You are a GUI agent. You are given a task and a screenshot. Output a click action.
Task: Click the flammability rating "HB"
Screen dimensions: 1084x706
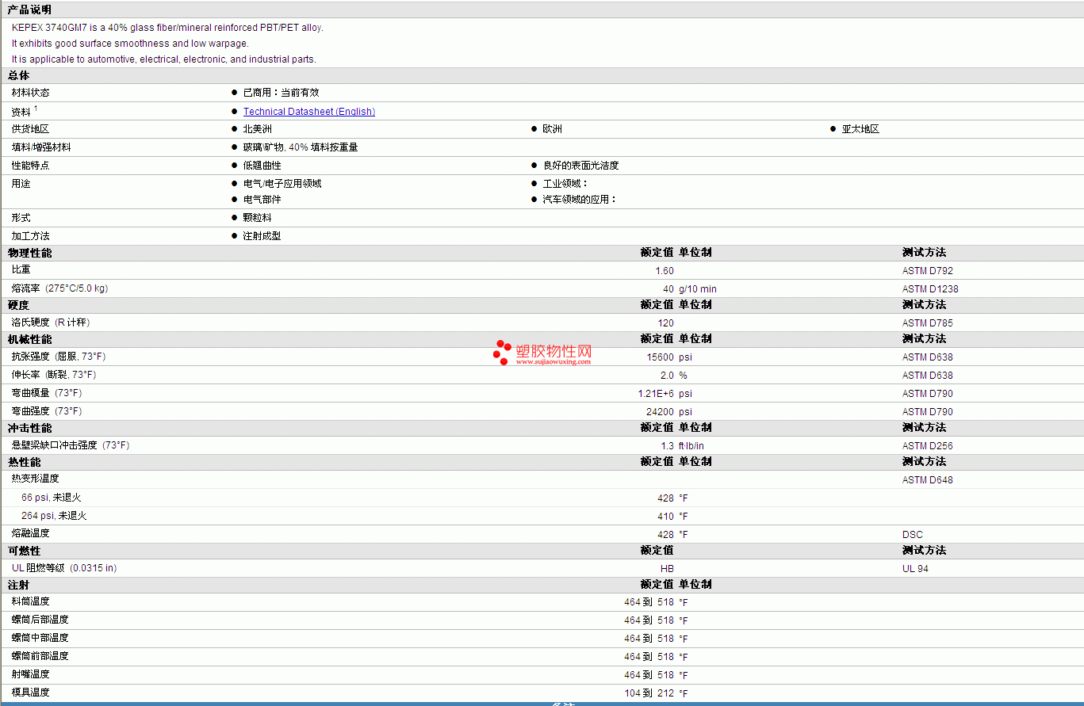click(668, 569)
